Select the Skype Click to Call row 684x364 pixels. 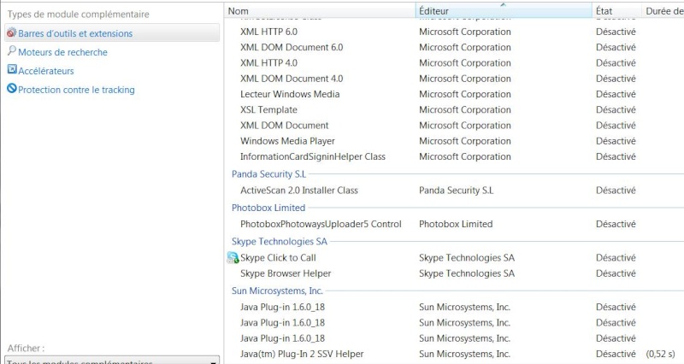point(454,258)
